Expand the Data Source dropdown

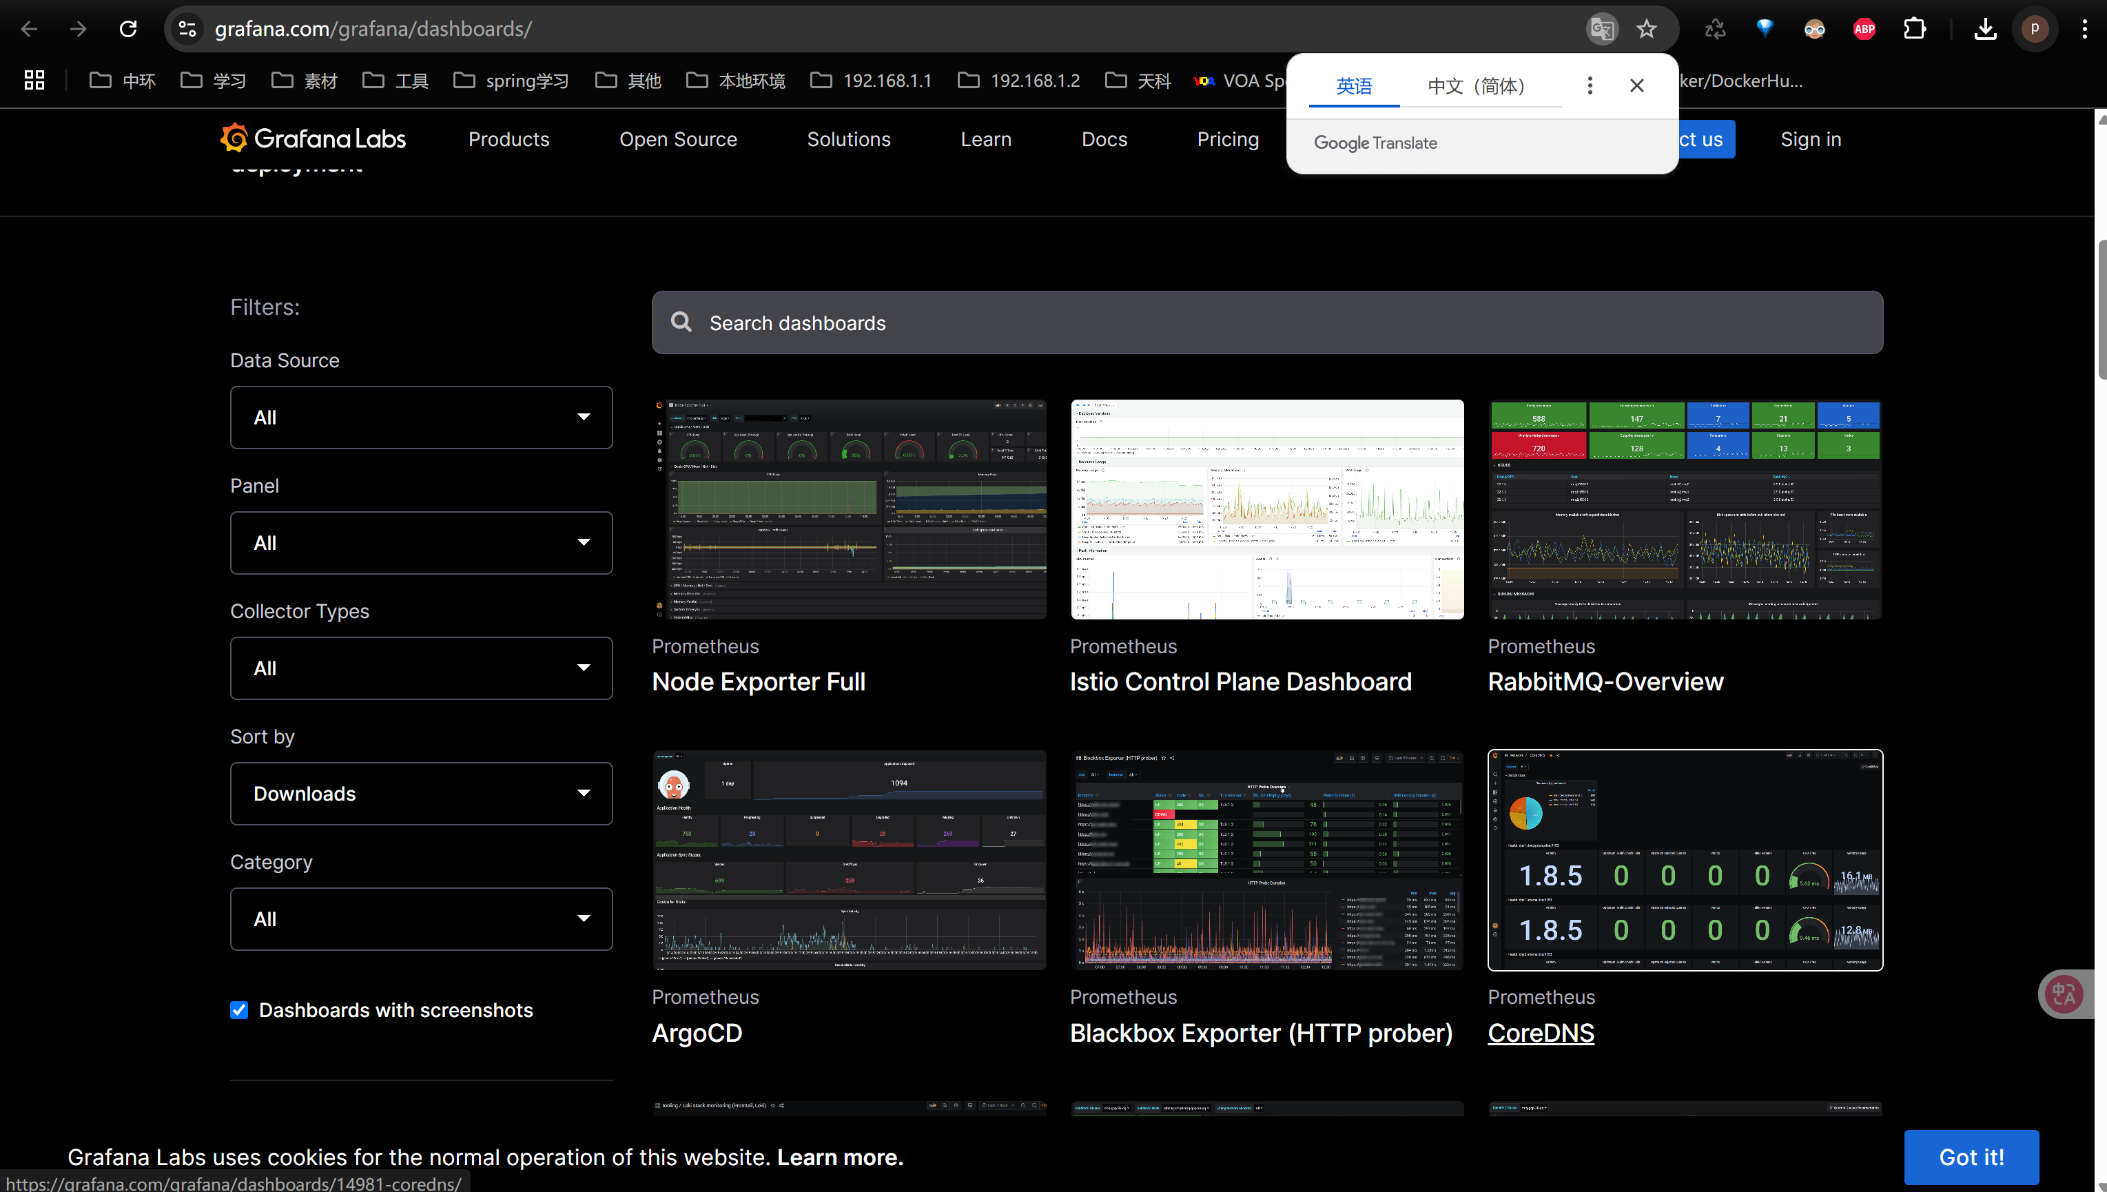click(x=421, y=418)
